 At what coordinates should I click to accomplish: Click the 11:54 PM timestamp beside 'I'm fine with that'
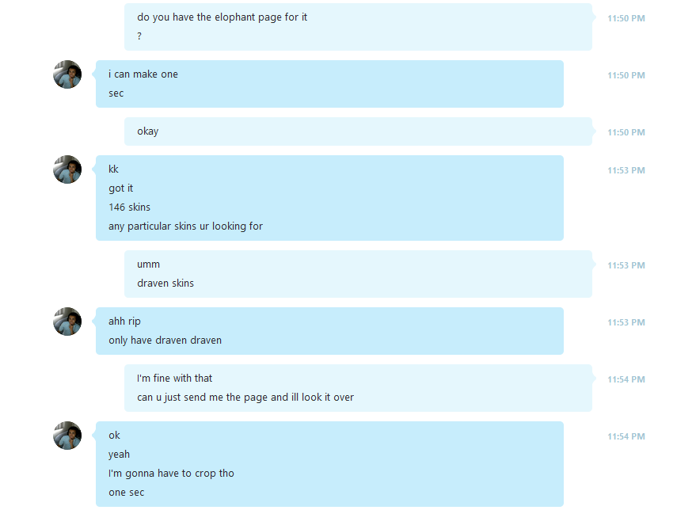pyautogui.click(x=626, y=379)
